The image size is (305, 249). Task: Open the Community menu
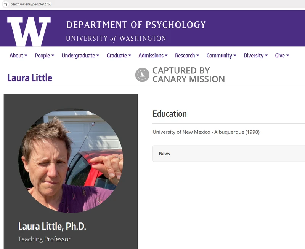click(222, 56)
